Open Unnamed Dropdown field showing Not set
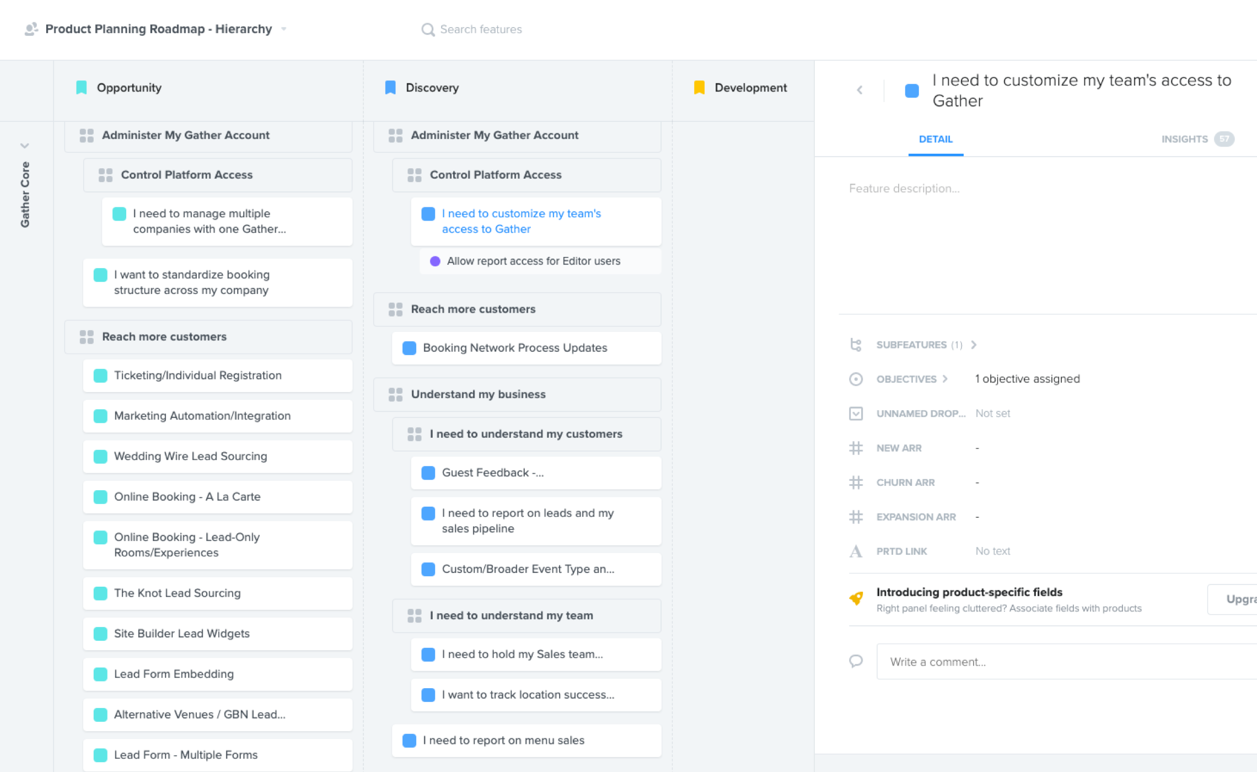The height and width of the screenshot is (772, 1257). 992,414
